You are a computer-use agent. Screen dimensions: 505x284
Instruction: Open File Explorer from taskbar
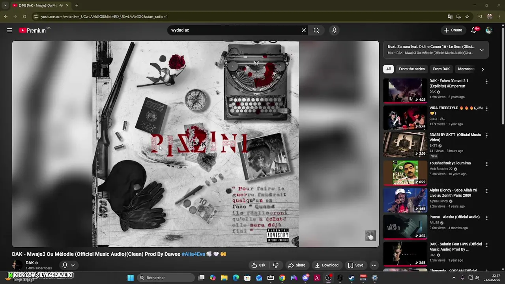pyautogui.click(x=224, y=278)
